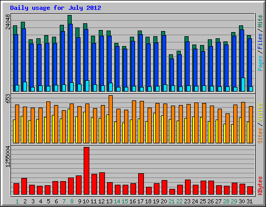Click the blue files bar for day 31

(x=250, y=63)
